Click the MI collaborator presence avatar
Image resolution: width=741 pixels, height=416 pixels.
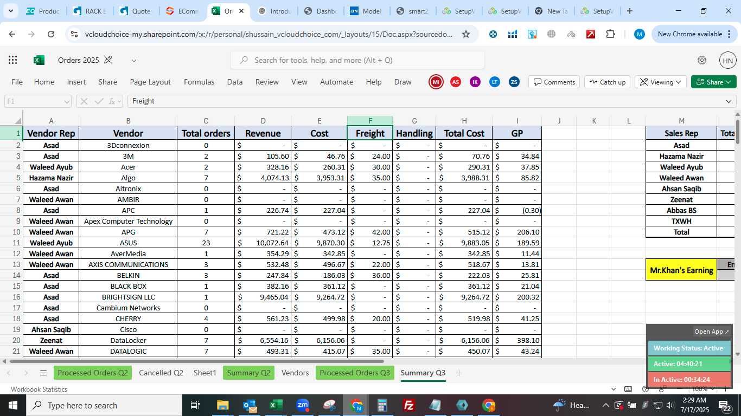(436, 82)
